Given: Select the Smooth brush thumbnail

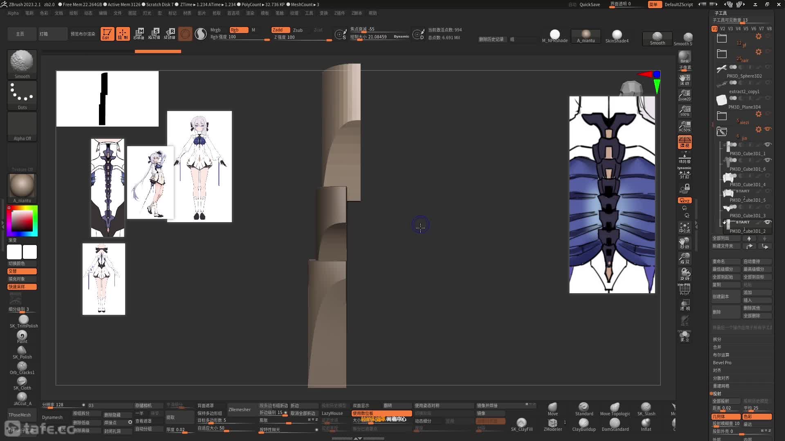Looking at the screenshot, I should tap(22, 64).
